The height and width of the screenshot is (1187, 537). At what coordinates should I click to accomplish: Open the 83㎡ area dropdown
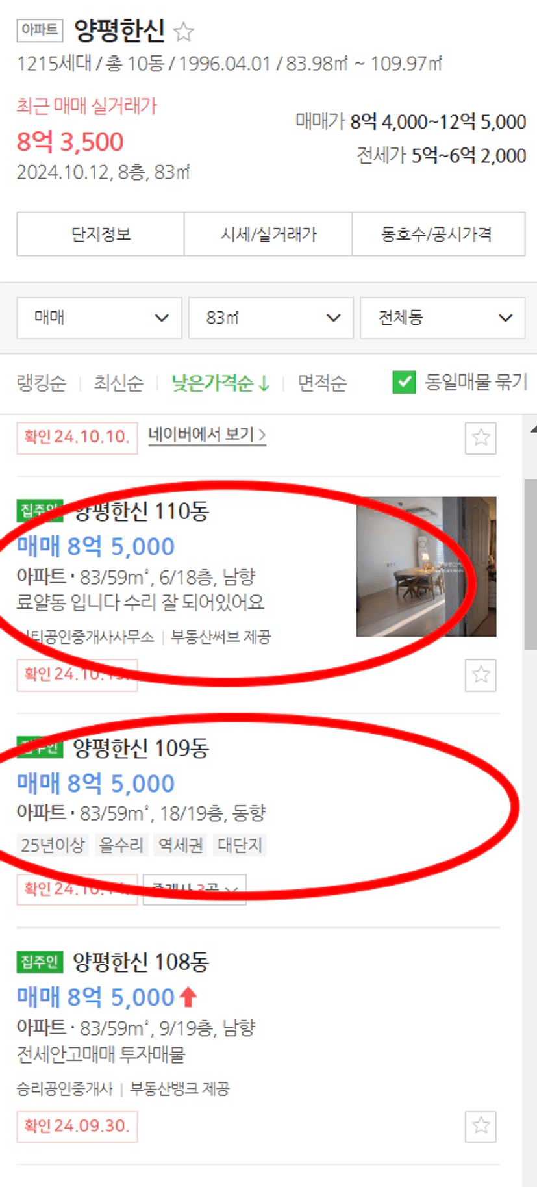click(x=271, y=318)
